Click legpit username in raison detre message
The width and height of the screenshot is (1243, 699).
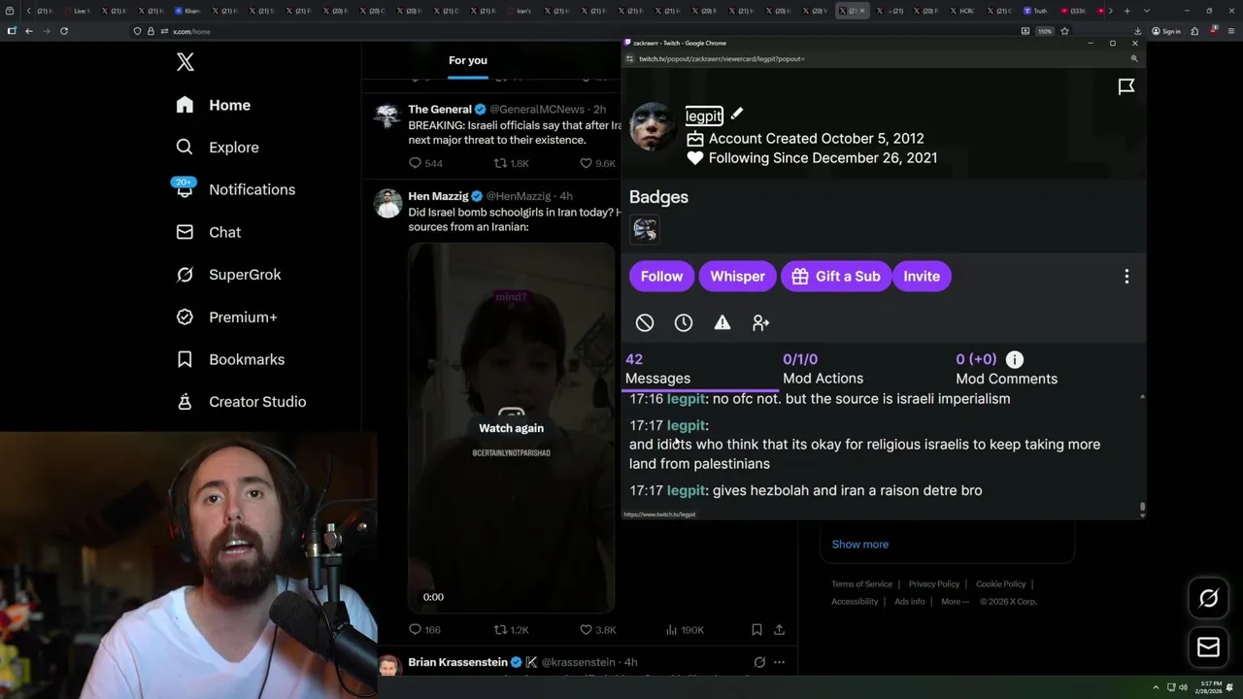pos(686,490)
